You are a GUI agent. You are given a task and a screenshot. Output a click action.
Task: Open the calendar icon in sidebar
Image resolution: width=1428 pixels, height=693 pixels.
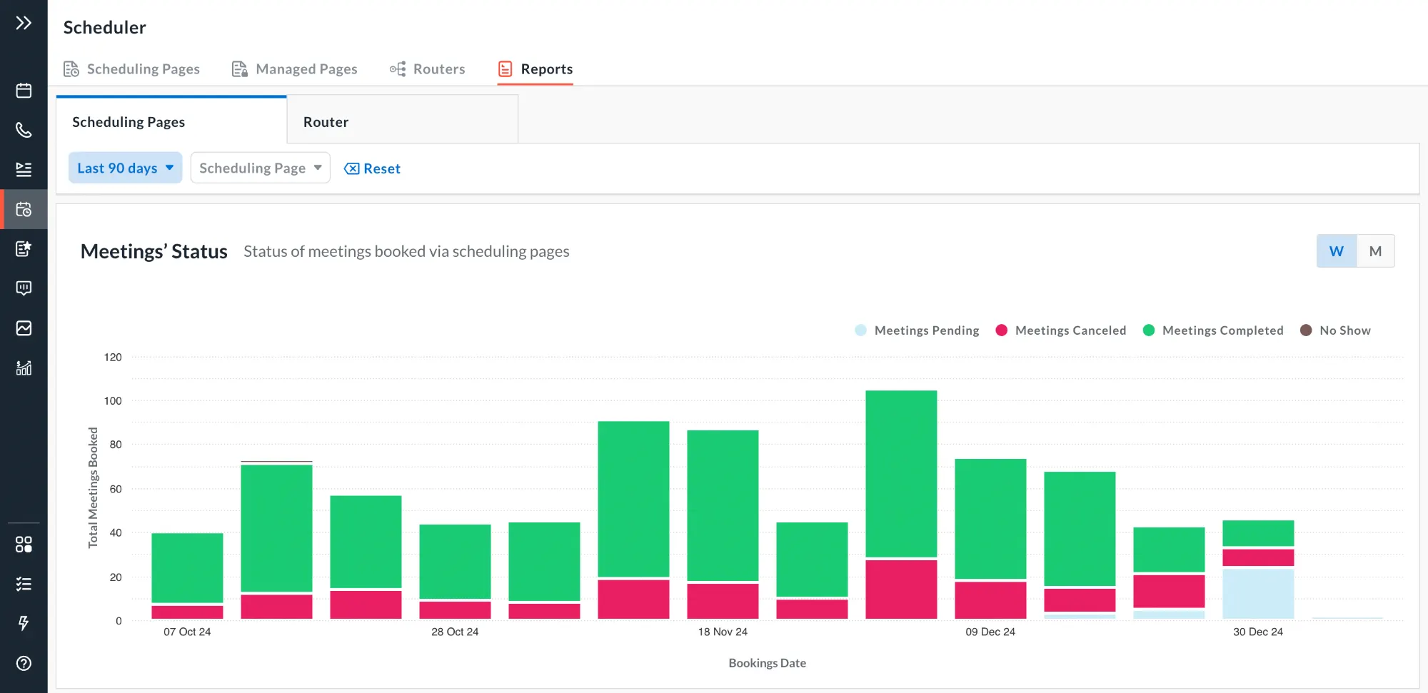point(24,91)
